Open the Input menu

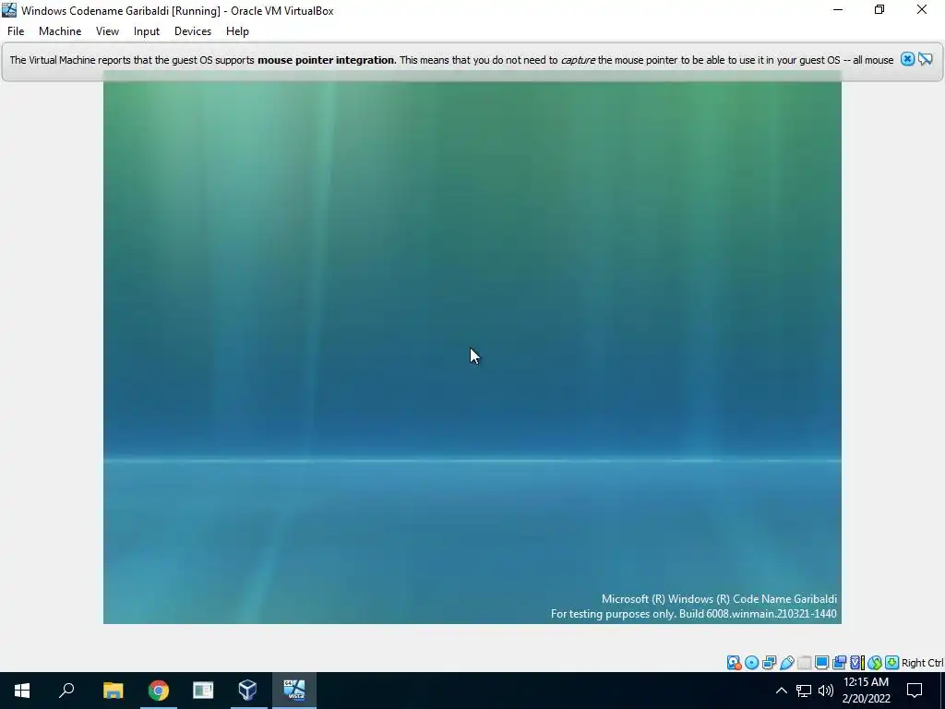click(147, 31)
